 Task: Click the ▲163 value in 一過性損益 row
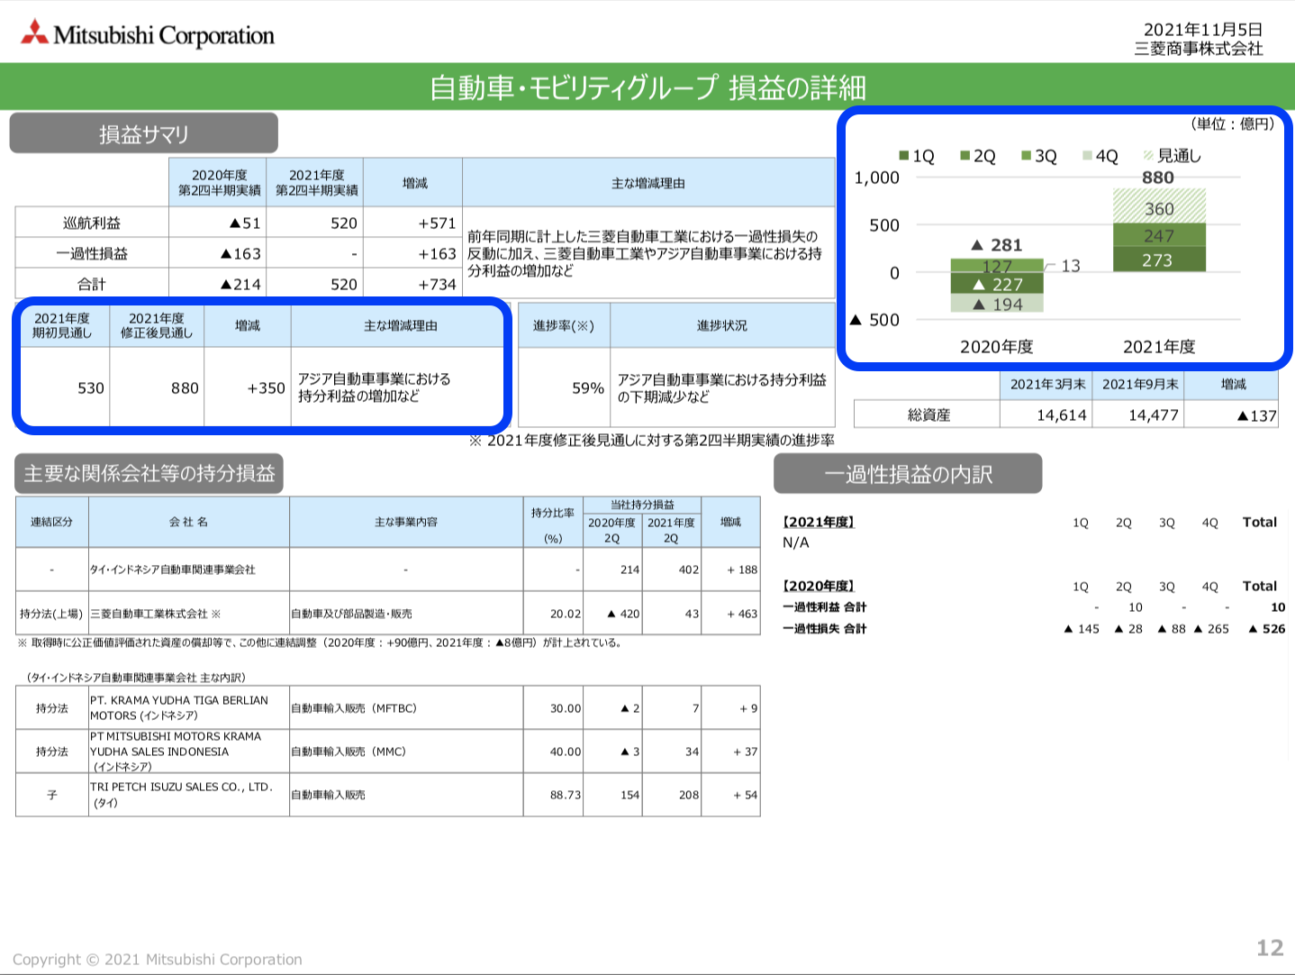pos(240,254)
